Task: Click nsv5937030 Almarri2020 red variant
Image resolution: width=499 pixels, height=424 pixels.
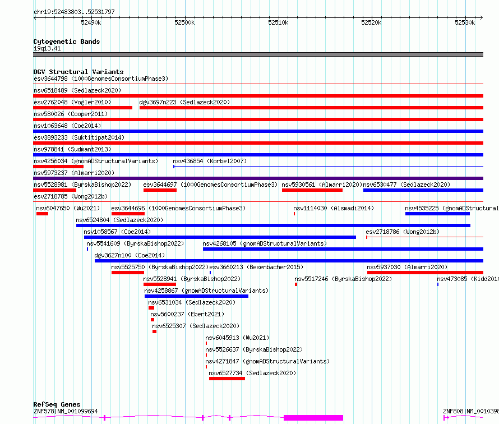Action: 425,273
